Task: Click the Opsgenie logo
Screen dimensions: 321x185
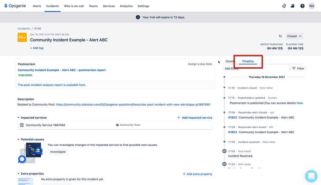Action: click(15, 6)
